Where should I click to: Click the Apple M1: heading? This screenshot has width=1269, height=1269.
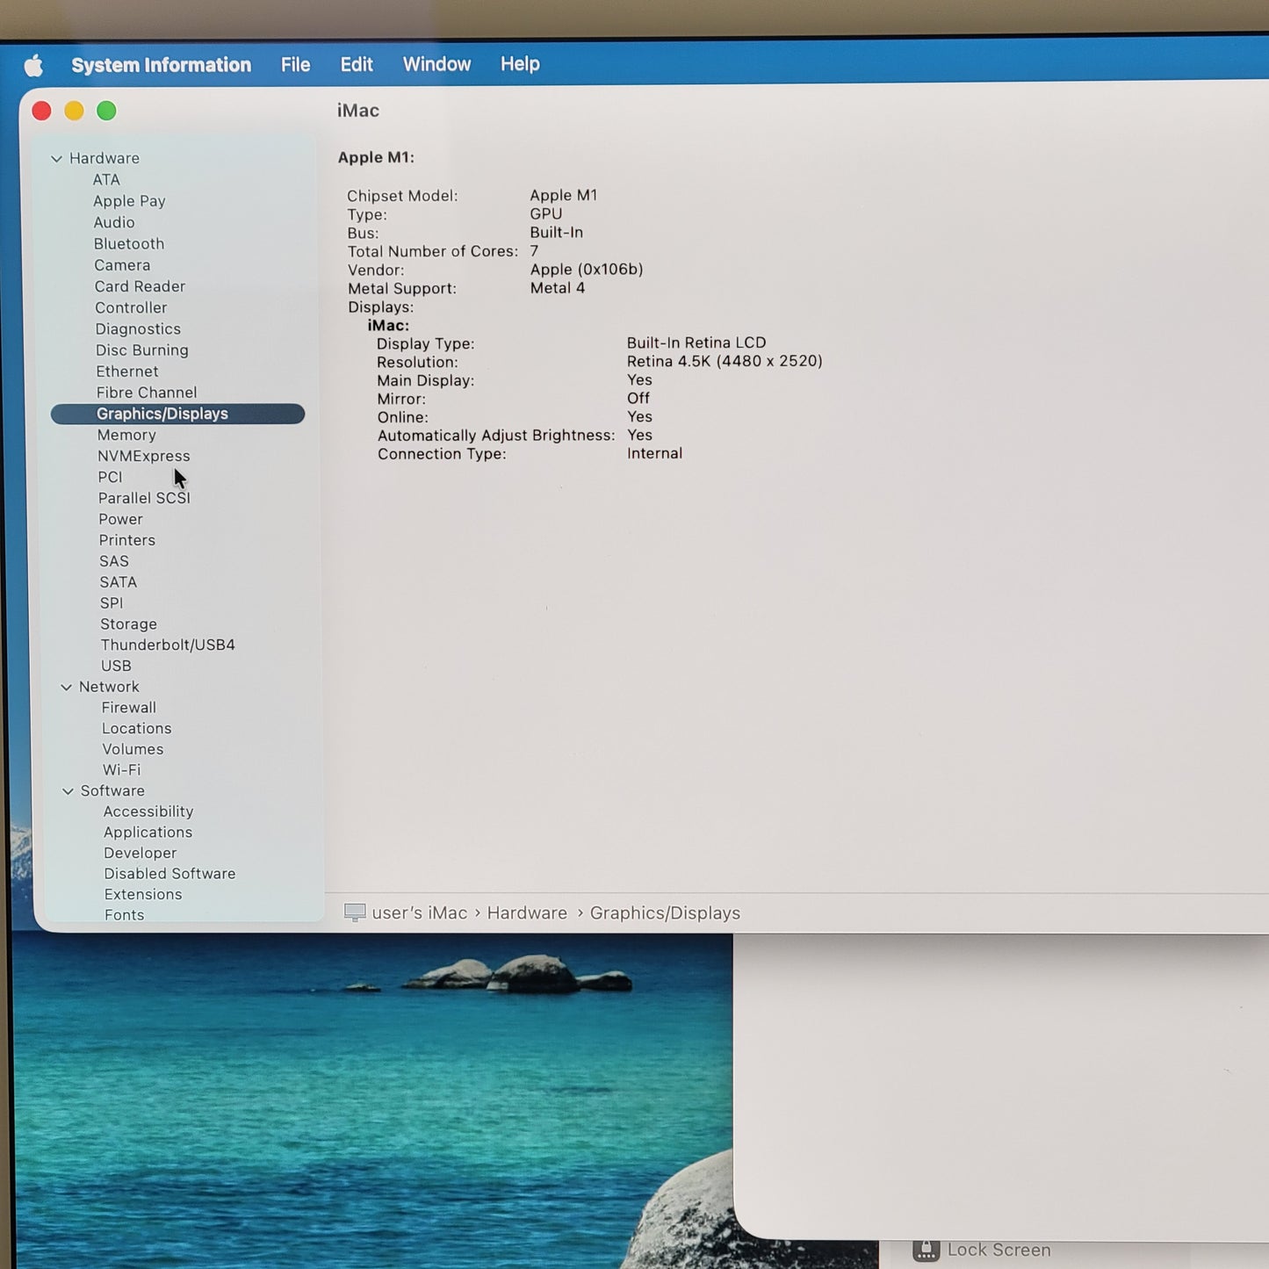click(376, 158)
